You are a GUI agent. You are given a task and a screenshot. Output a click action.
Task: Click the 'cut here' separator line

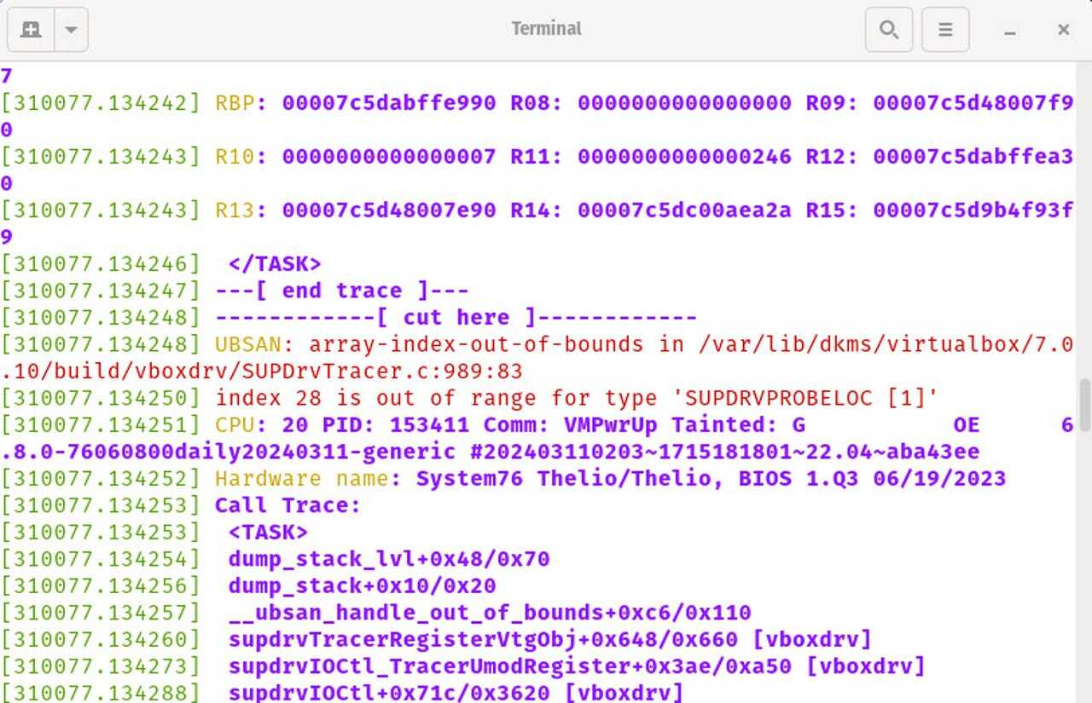456,318
